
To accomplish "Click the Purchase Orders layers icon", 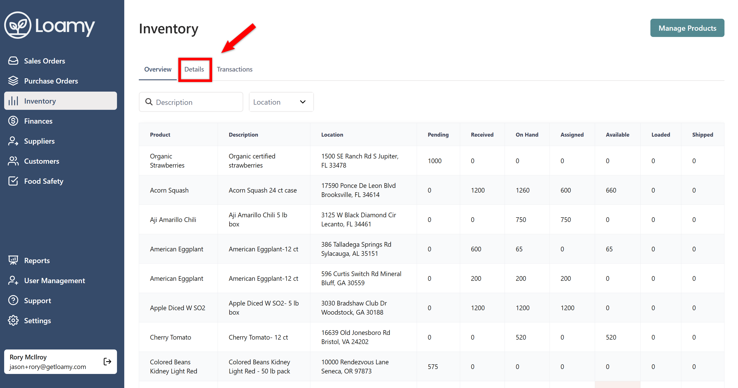I will 13,81.
